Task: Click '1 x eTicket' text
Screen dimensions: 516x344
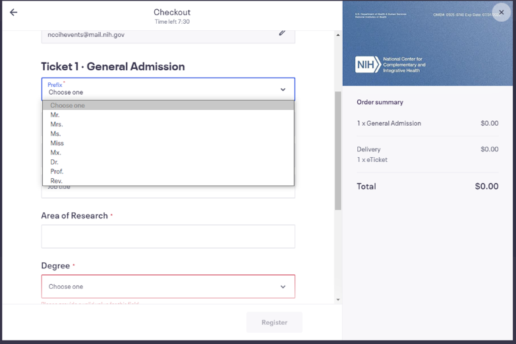Action: coord(372,160)
